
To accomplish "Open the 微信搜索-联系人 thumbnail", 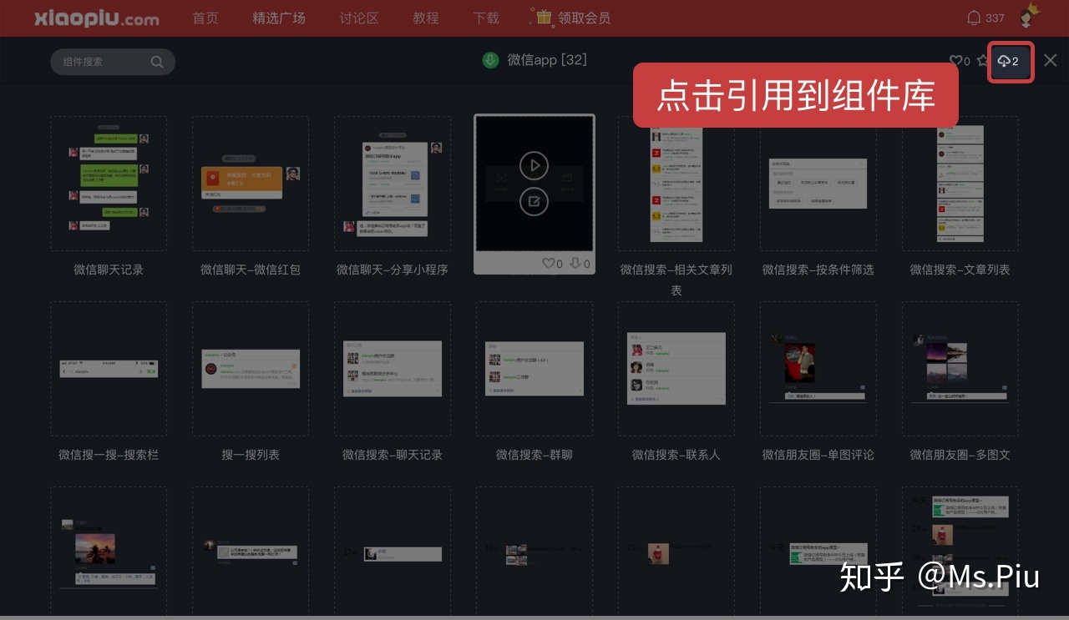I will tap(676, 369).
